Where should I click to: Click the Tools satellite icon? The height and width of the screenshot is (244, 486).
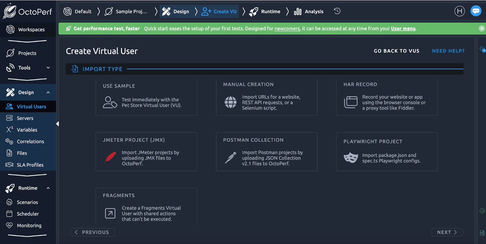[10, 68]
